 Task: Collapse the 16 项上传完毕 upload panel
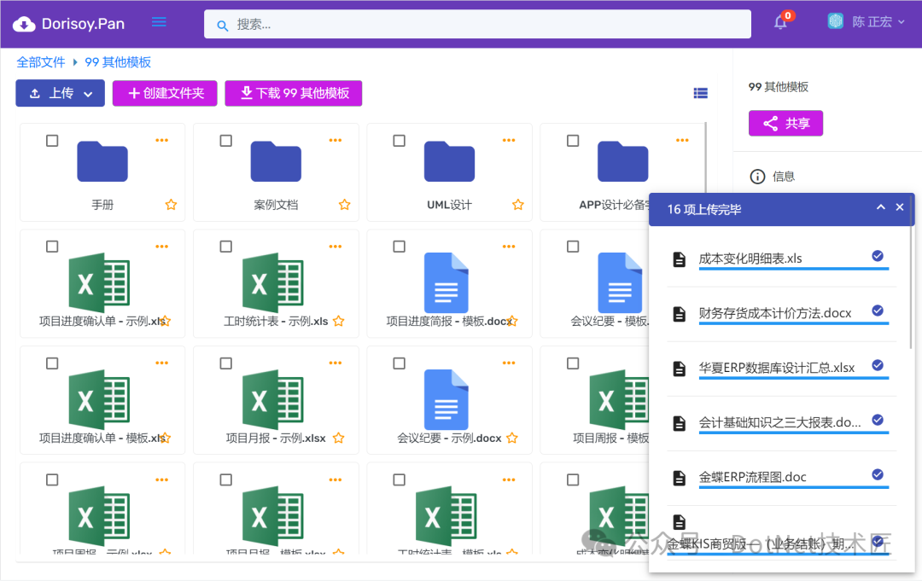click(880, 206)
